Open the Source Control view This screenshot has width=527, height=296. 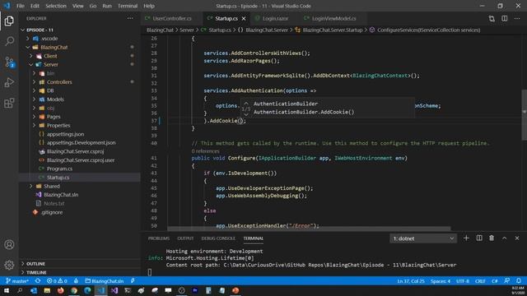click(x=9, y=62)
